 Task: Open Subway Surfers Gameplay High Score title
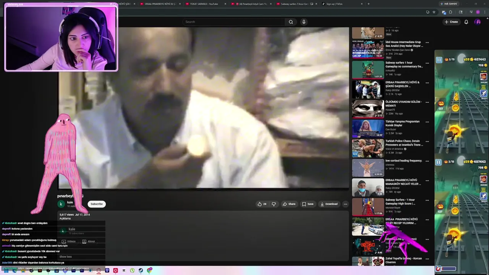tap(400, 202)
